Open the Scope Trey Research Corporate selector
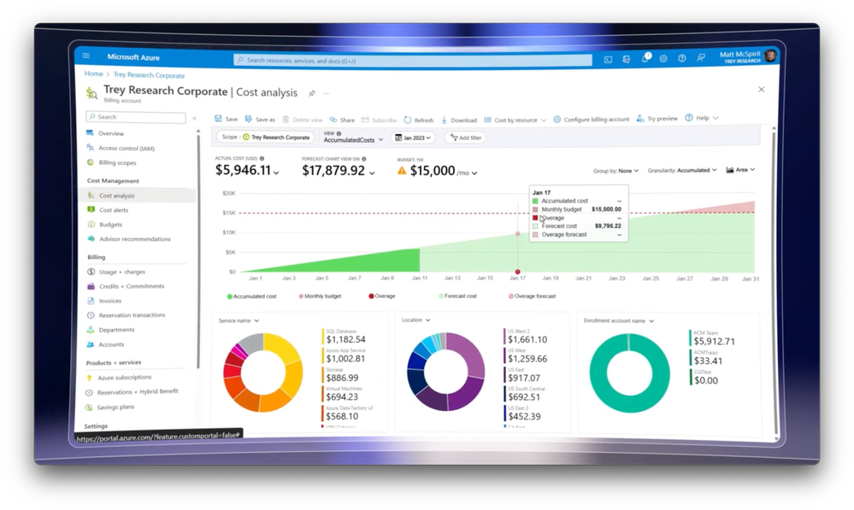 267,138
